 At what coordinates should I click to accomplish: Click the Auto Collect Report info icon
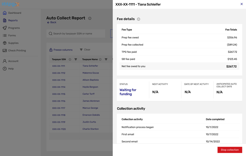pos(90,18)
